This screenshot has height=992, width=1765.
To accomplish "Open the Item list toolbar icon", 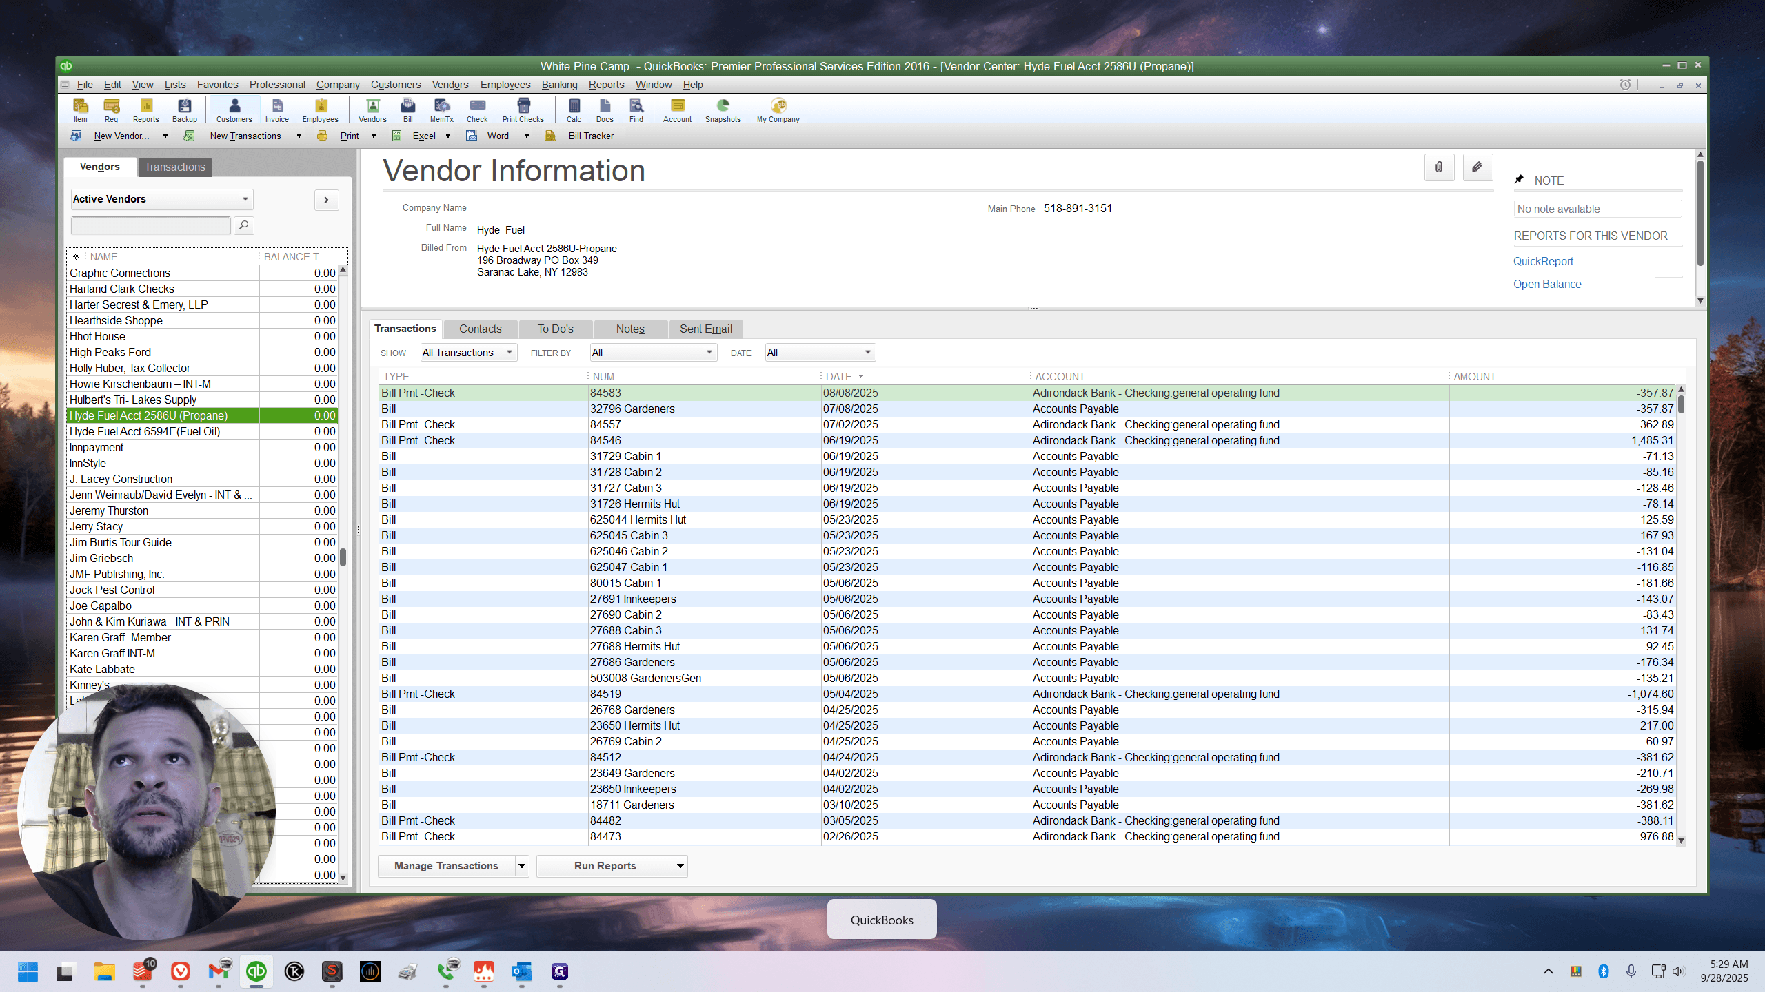I will click(x=81, y=110).
